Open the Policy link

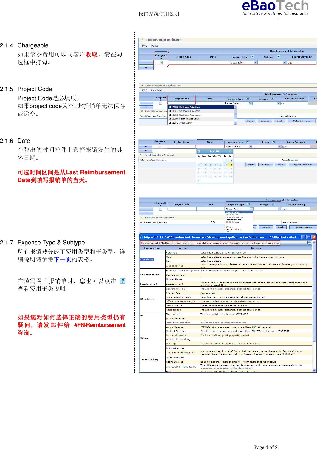pos(155,46)
